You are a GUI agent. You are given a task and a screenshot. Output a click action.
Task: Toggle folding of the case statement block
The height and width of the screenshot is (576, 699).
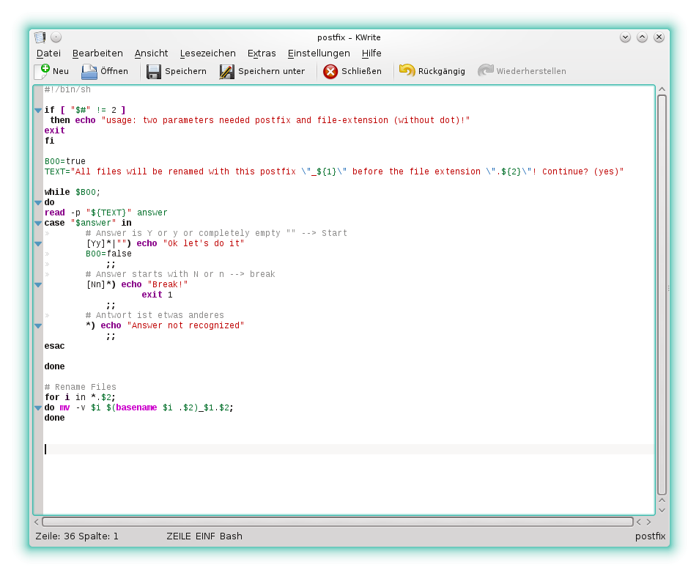[x=37, y=223]
